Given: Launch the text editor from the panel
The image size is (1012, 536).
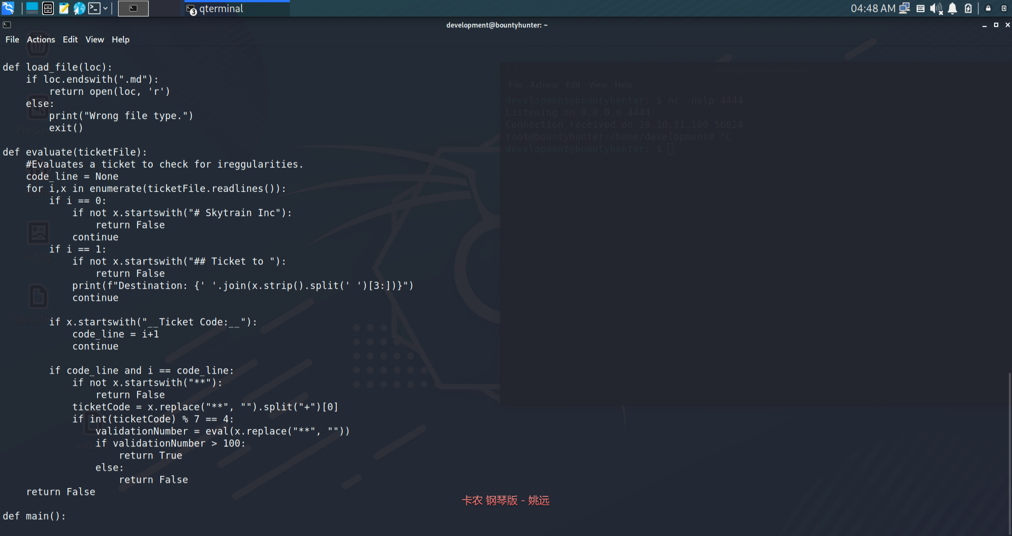Looking at the screenshot, I should 64,8.
